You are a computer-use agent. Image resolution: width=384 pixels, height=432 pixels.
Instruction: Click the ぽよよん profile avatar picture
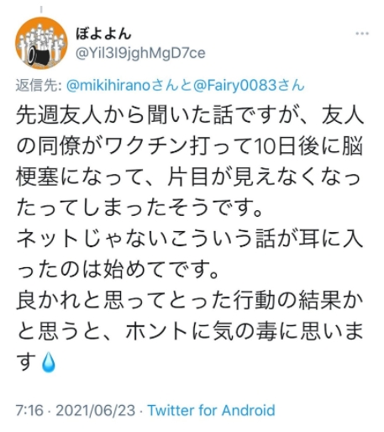click(41, 43)
